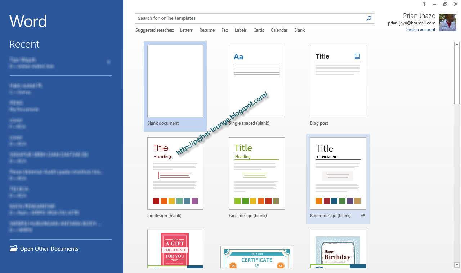Image resolution: width=461 pixels, height=273 pixels.
Task: Click the Blog post label text
Action: (x=319, y=123)
